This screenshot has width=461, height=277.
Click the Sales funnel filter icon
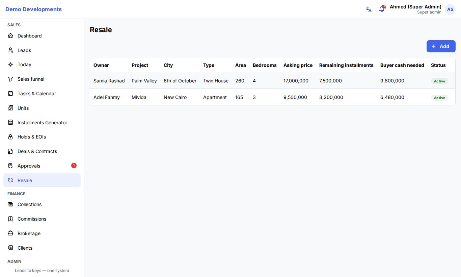point(10,79)
